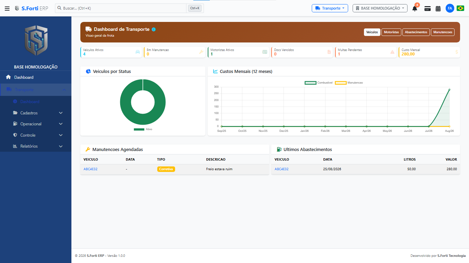Open the main Dashboard sidebar item
Image resolution: width=469 pixels, height=263 pixels.
pyautogui.click(x=36, y=77)
